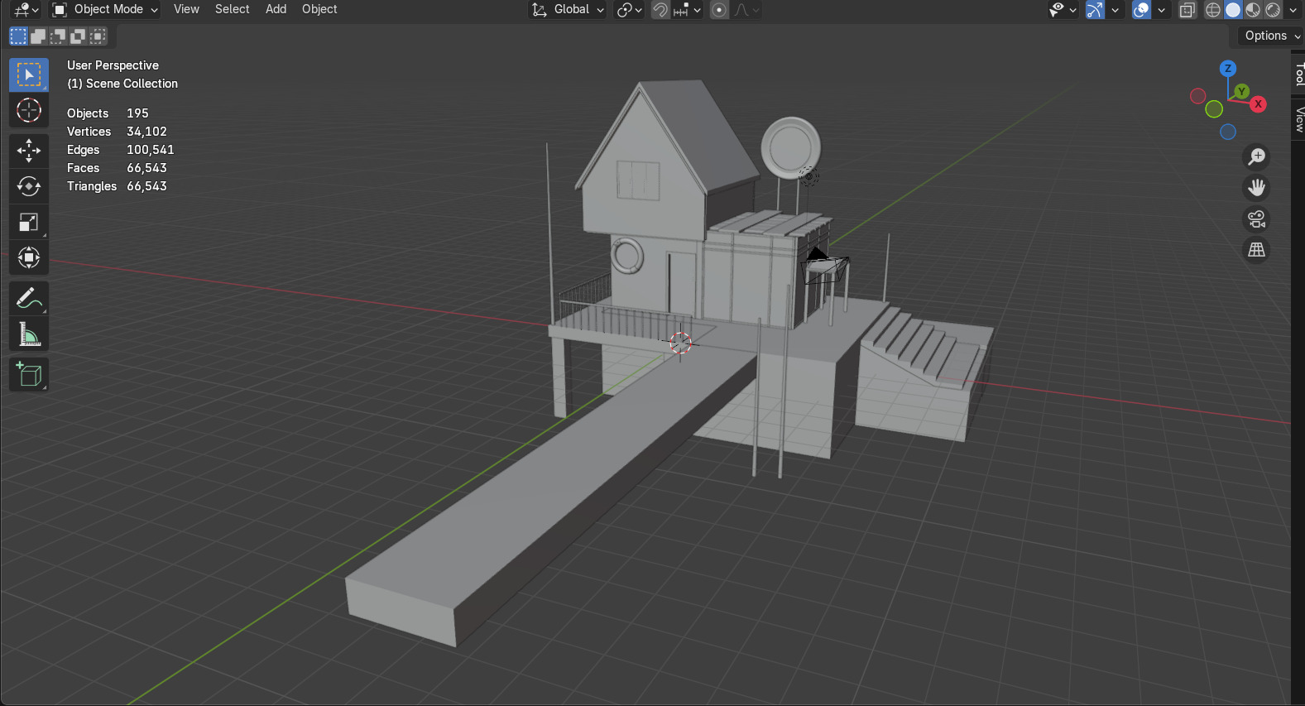
Task: Open the Tool sidebar tab
Action: 1298,74
